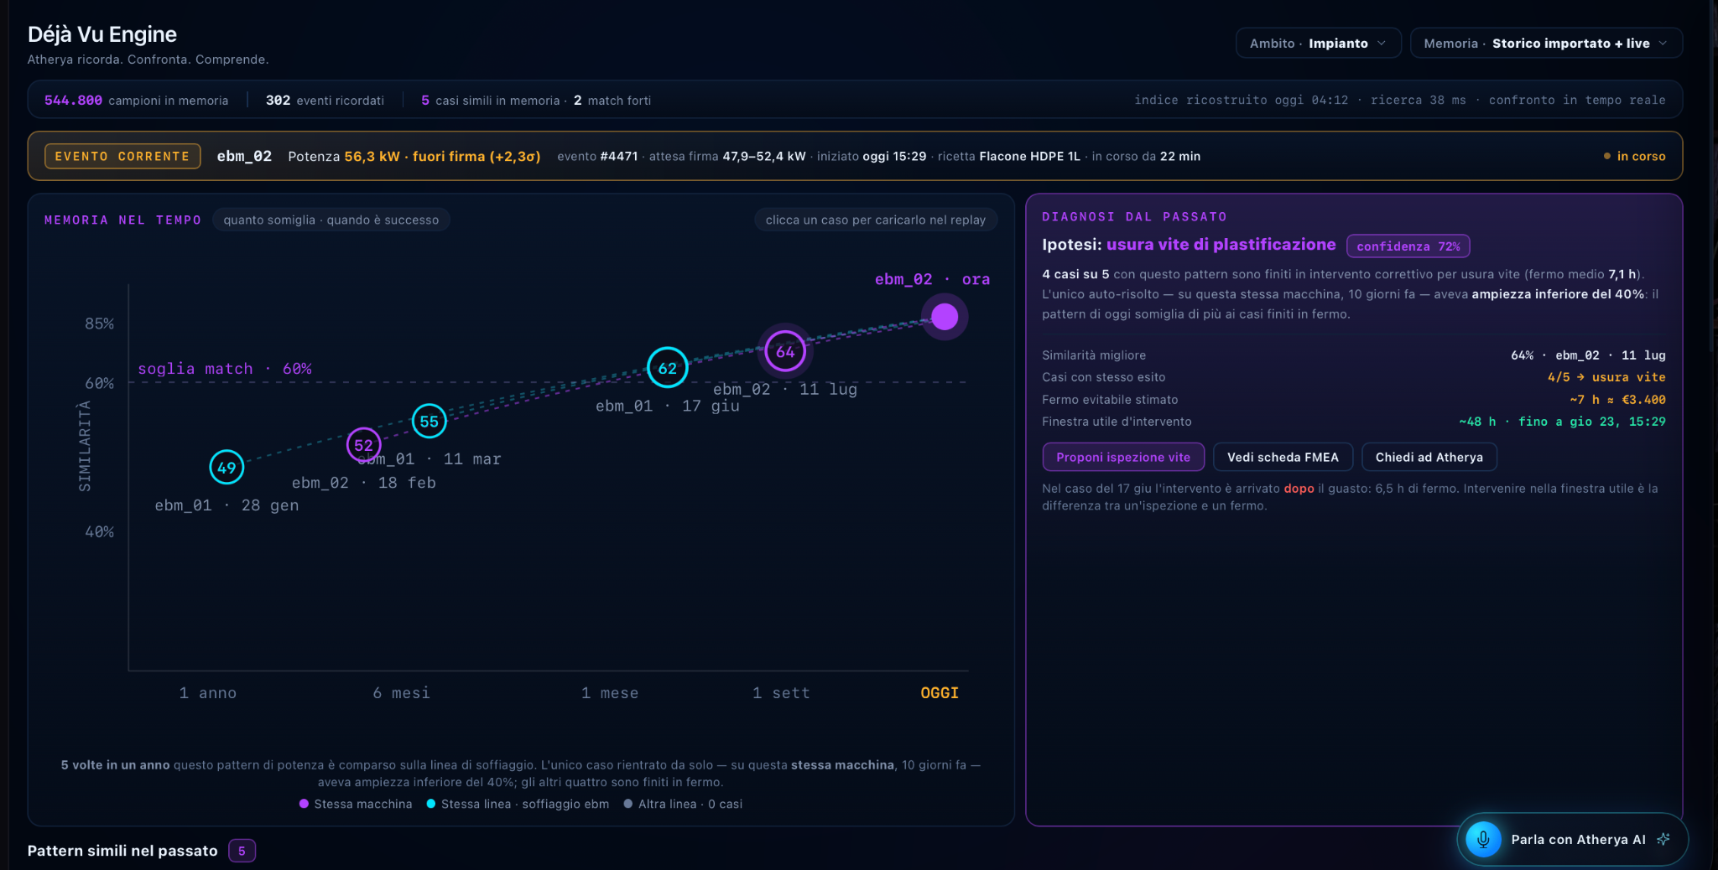This screenshot has width=1718, height=870.
Task: Select the 64 similarity case ebm_02 11 lug
Action: pos(785,351)
